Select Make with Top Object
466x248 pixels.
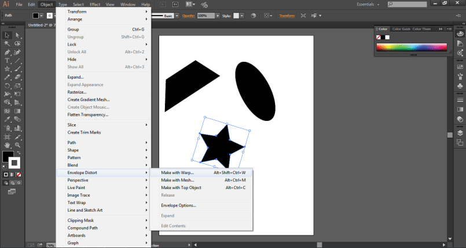[181, 187]
